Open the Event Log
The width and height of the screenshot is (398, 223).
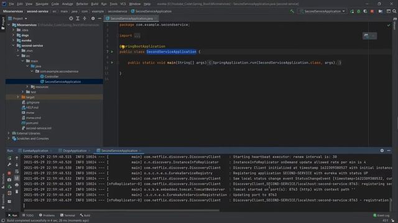click(381, 216)
